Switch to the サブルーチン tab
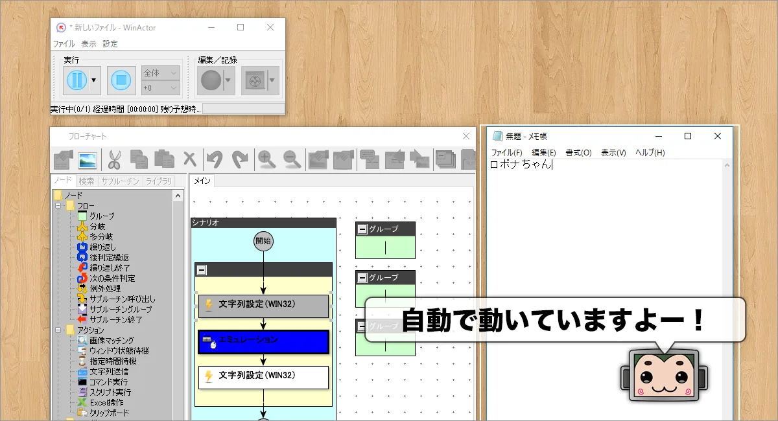 point(119,181)
